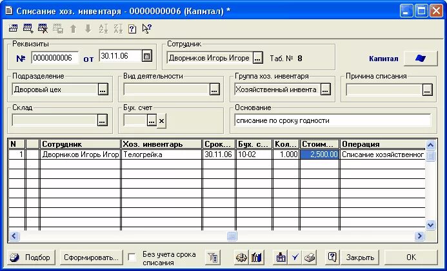This screenshot has height=271, width=447.
Task: Click the Бух. с... column header
Action: 254,144
